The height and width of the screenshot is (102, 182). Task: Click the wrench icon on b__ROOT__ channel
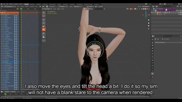click(x=15, y=16)
